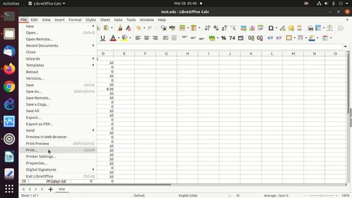352x198 pixels.
Task: Choose Print Preview menu entry
Action: pos(58,144)
